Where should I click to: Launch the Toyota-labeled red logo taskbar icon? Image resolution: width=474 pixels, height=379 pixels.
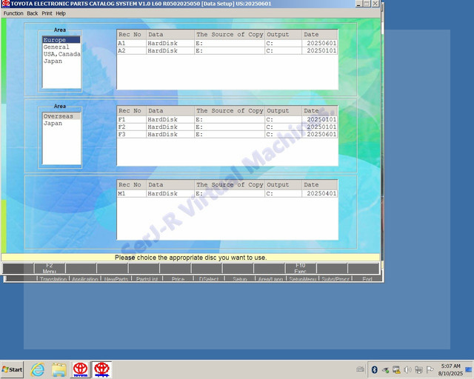pyautogui.click(x=81, y=369)
